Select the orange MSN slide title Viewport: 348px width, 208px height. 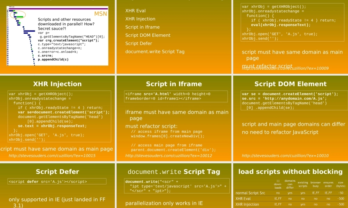click(101, 14)
